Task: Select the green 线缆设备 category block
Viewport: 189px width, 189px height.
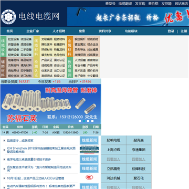Action: tap(3, 47)
